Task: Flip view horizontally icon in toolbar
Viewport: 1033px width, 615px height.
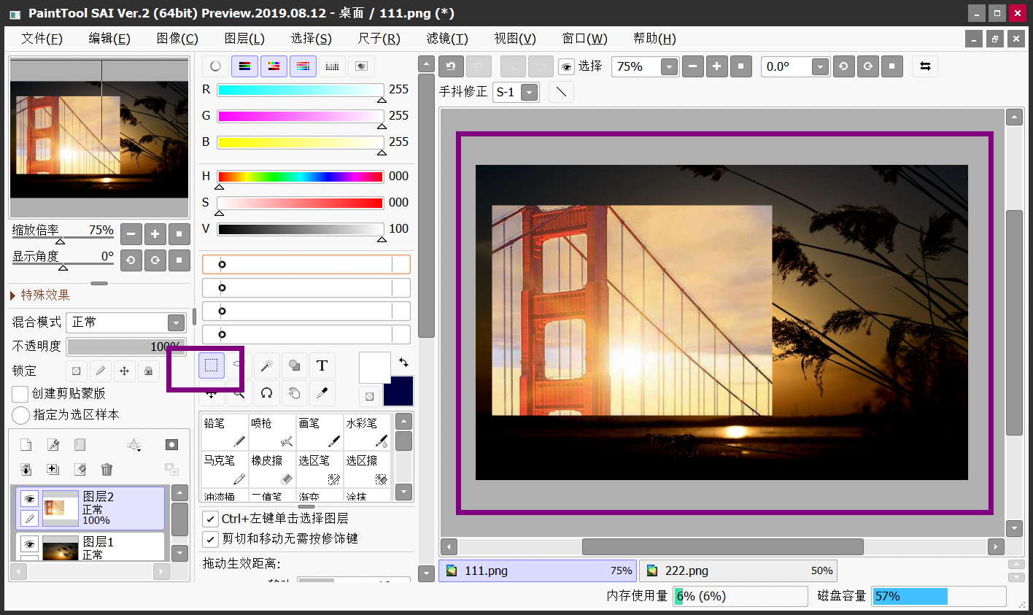Action: pyautogui.click(x=925, y=66)
